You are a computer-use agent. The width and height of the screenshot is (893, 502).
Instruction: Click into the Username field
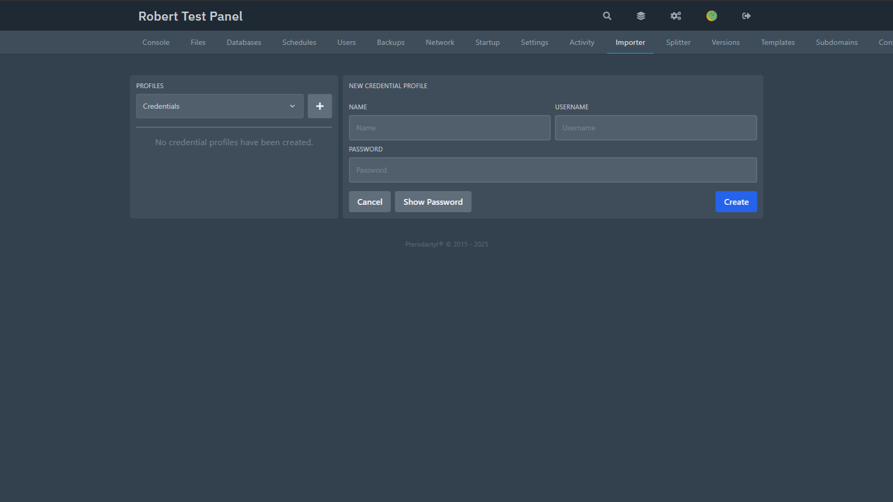(656, 128)
